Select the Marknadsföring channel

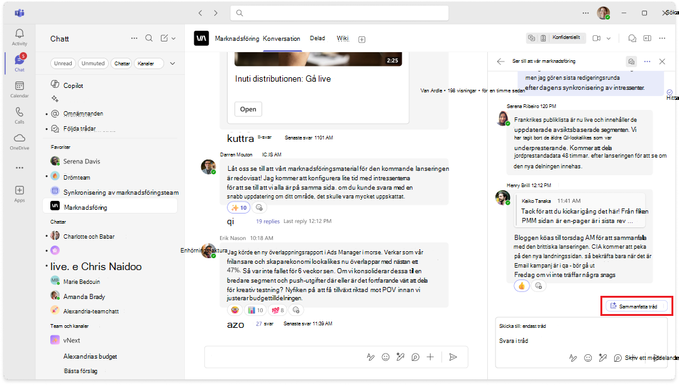[111, 207]
